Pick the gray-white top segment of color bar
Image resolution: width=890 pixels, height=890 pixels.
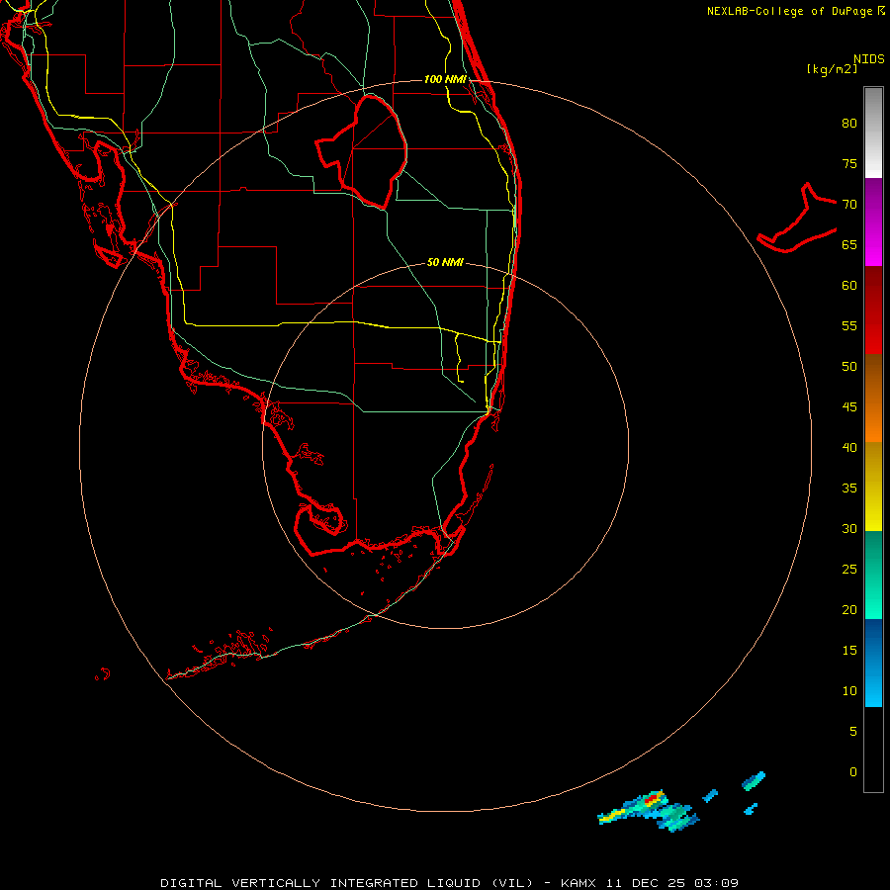[873, 133]
